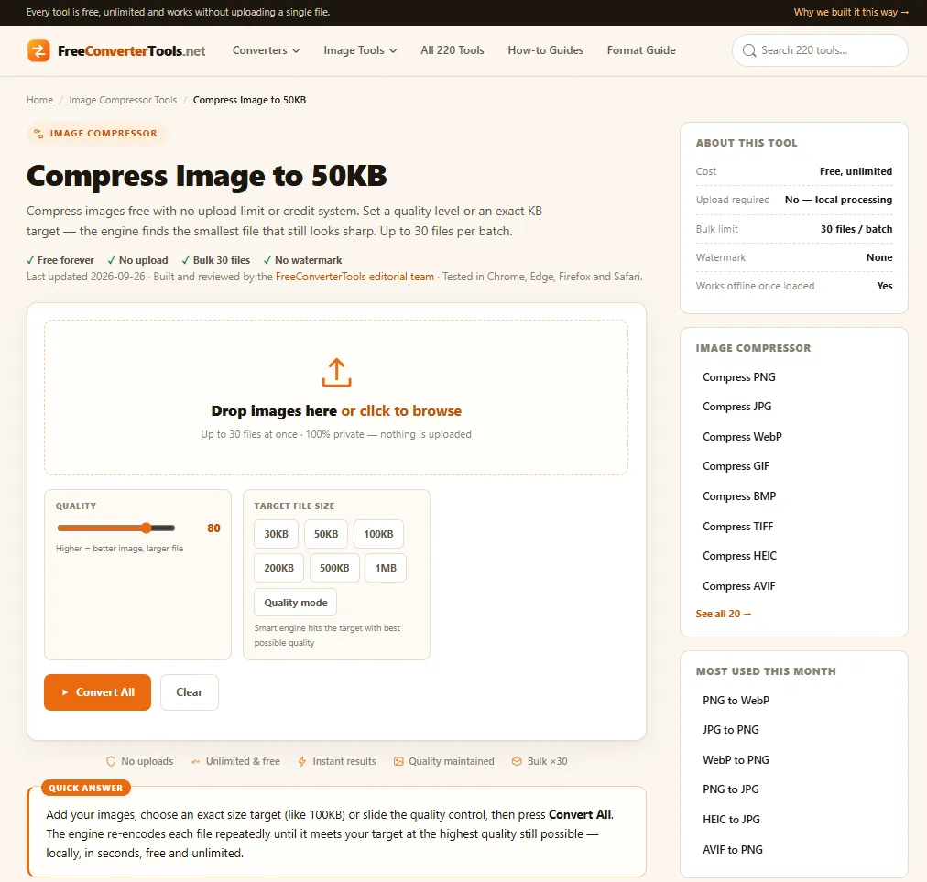The width and height of the screenshot is (927, 882).
Task: Go to Home breadcrumb
Action: click(39, 100)
